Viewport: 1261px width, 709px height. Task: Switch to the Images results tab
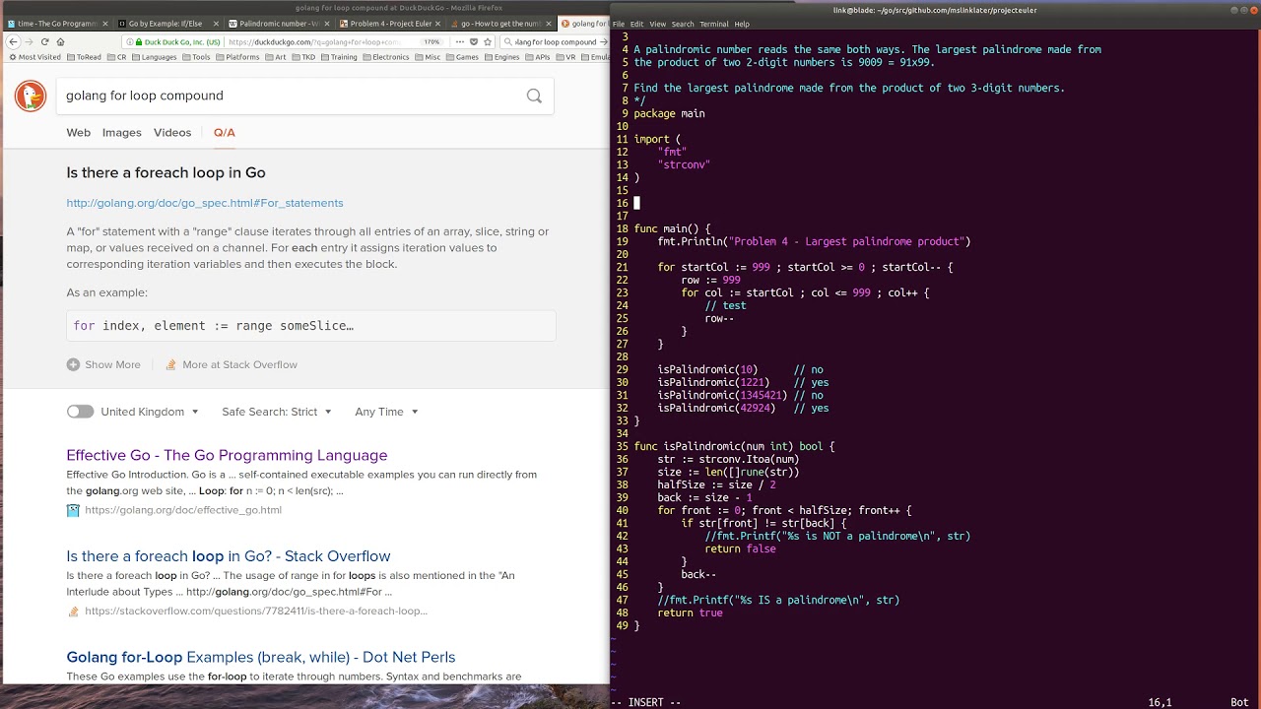[x=122, y=132]
